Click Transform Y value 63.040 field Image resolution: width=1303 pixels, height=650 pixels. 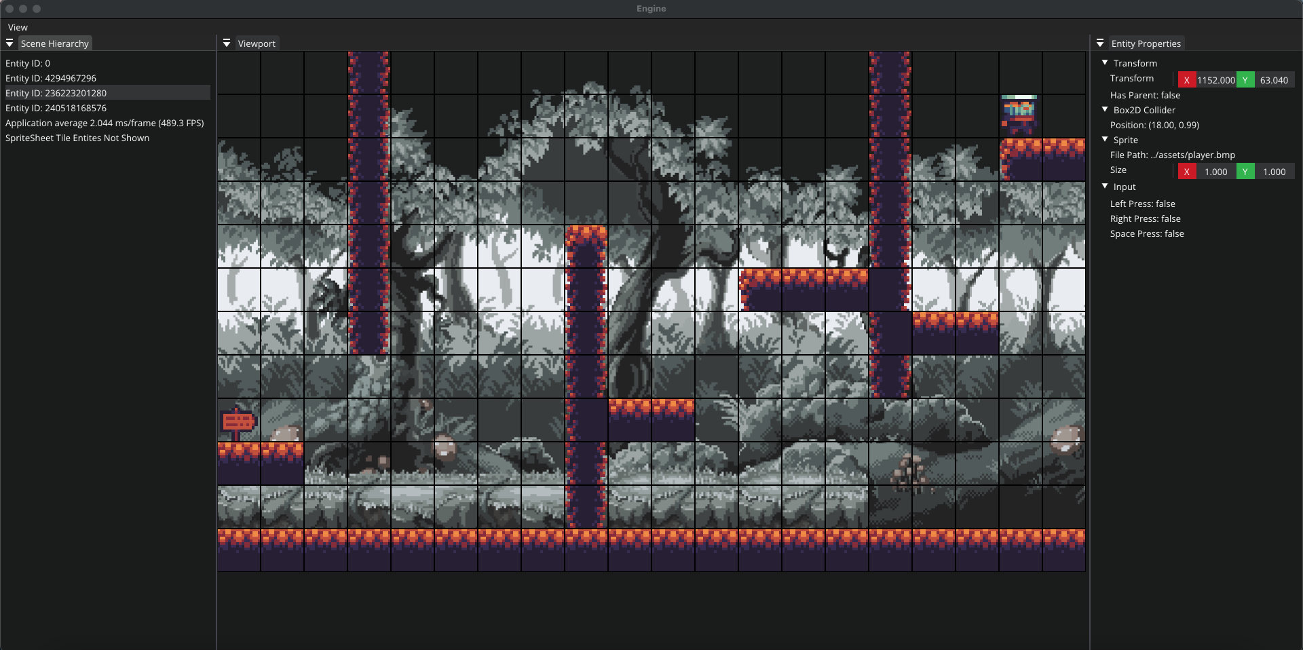pos(1274,80)
